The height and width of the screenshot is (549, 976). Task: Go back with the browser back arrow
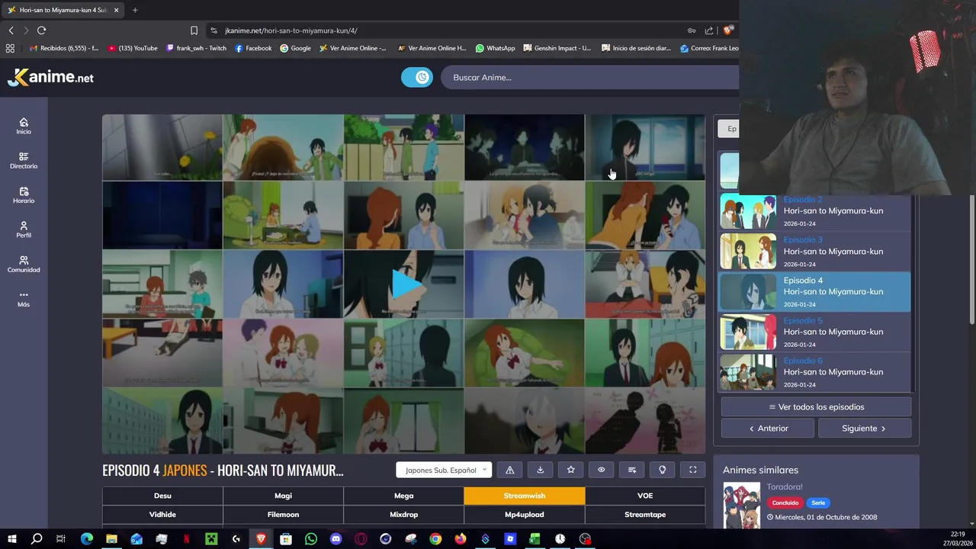(11, 30)
